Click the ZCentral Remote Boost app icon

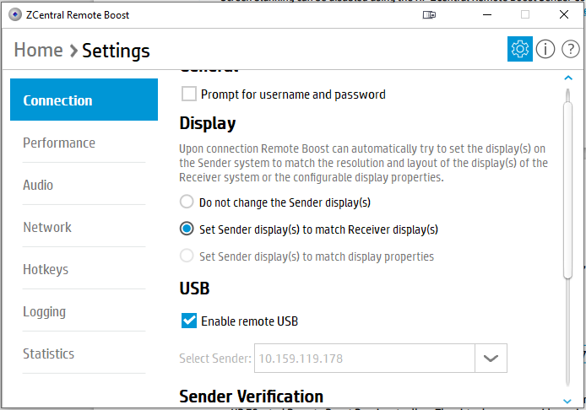(x=15, y=15)
